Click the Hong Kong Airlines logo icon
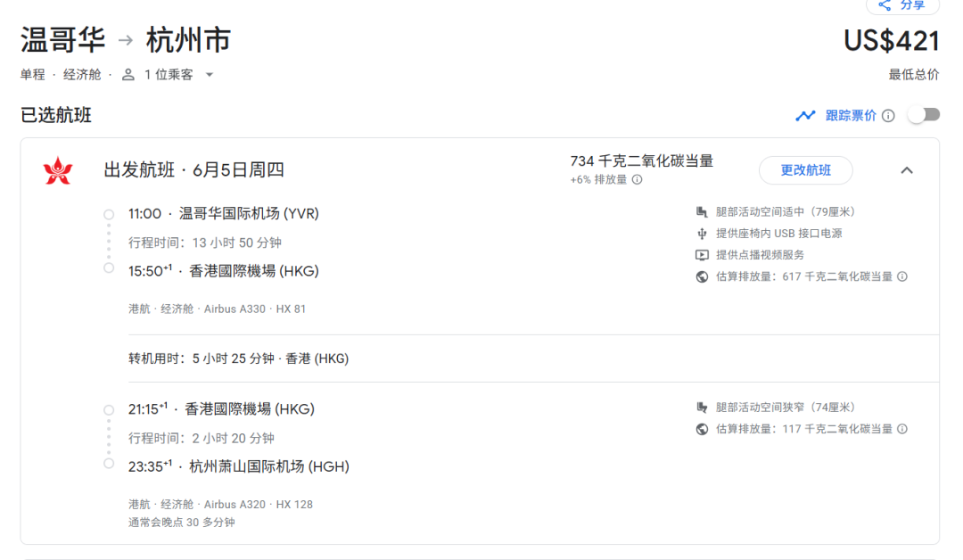Screen dimensions: 963x560 coord(57,170)
